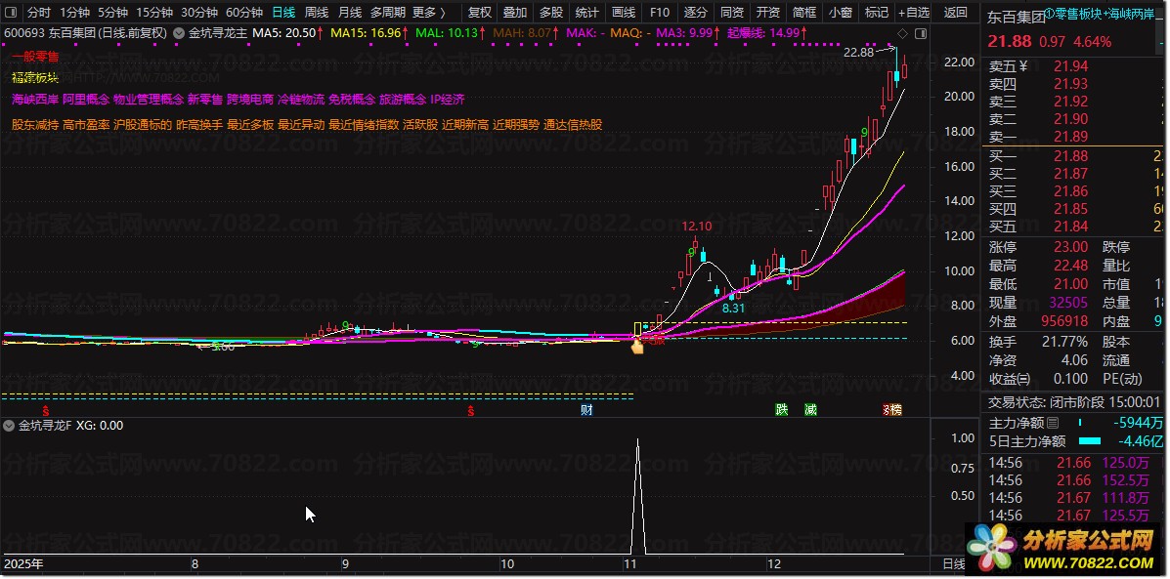Image resolution: width=1170 pixels, height=579 pixels.
Task: Open the 冷链物流 concept link
Action: tap(301, 100)
